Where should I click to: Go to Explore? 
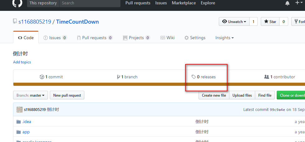coord(208,3)
